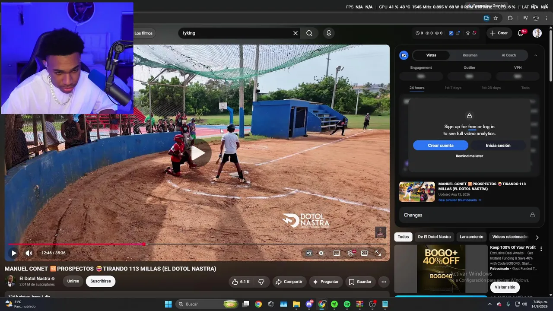Viewport: 553px width, 311px height.
Task: Switch to the AI Coach tab
Action: 509,55
